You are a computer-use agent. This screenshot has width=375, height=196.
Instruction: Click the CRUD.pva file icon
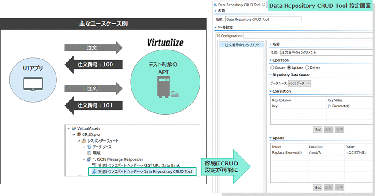click(79, 134)
